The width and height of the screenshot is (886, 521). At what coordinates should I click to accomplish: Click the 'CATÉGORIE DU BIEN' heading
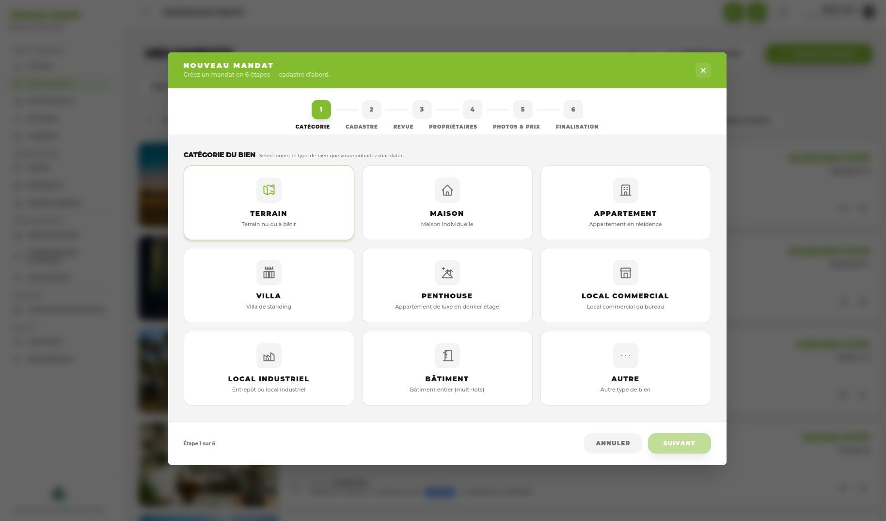[219, 155]
